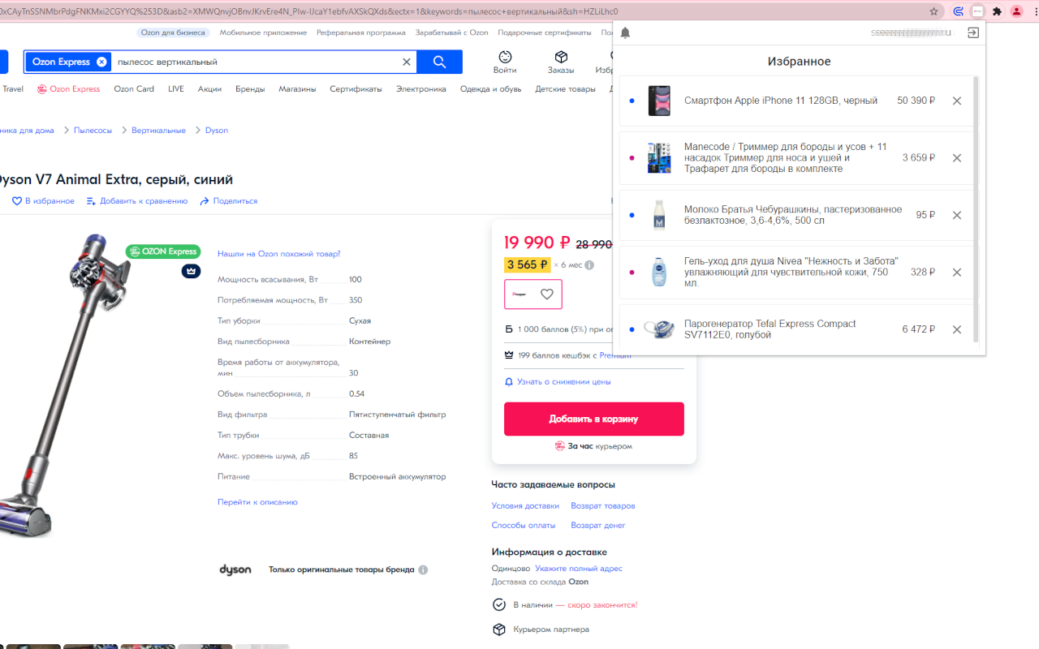Remove Братья Чебурашкины milk from favorites
The image size is (1039, 649).
(x=957, y=216)
